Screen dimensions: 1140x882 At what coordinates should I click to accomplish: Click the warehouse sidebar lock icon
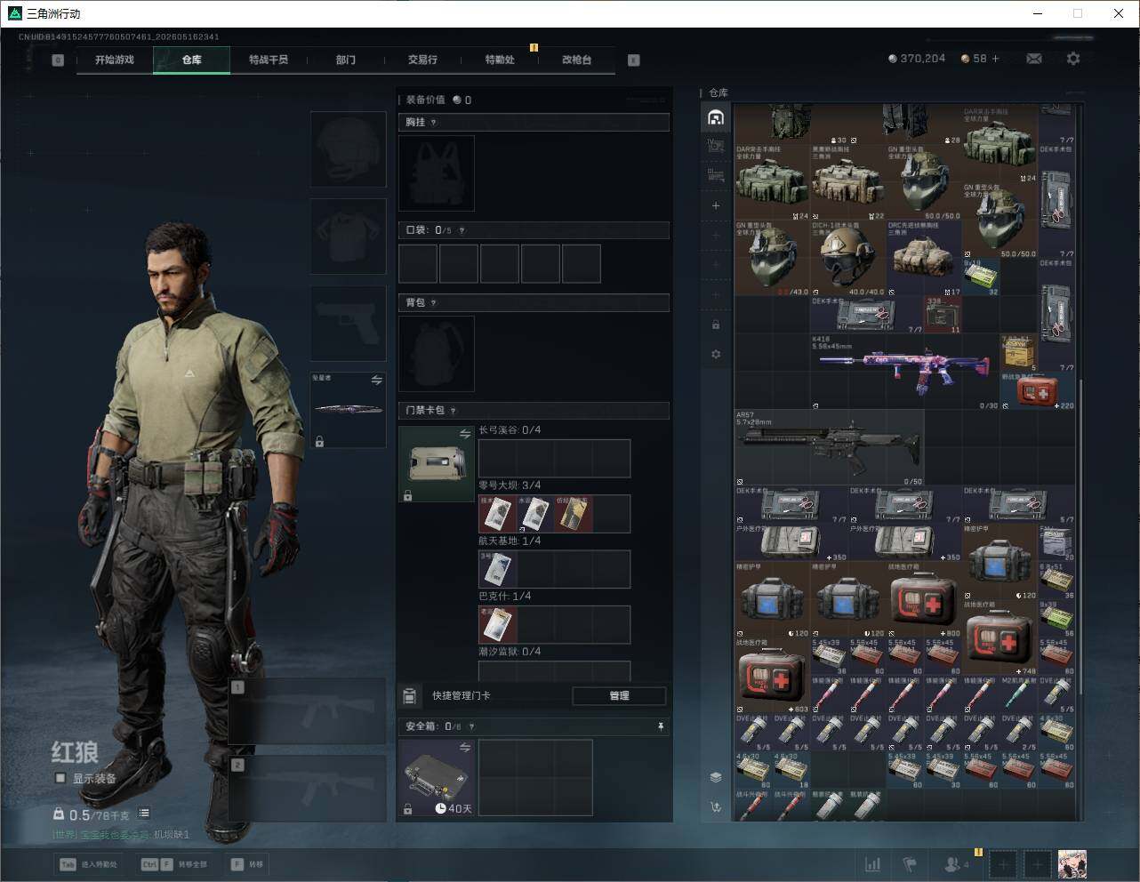(716, 325)
